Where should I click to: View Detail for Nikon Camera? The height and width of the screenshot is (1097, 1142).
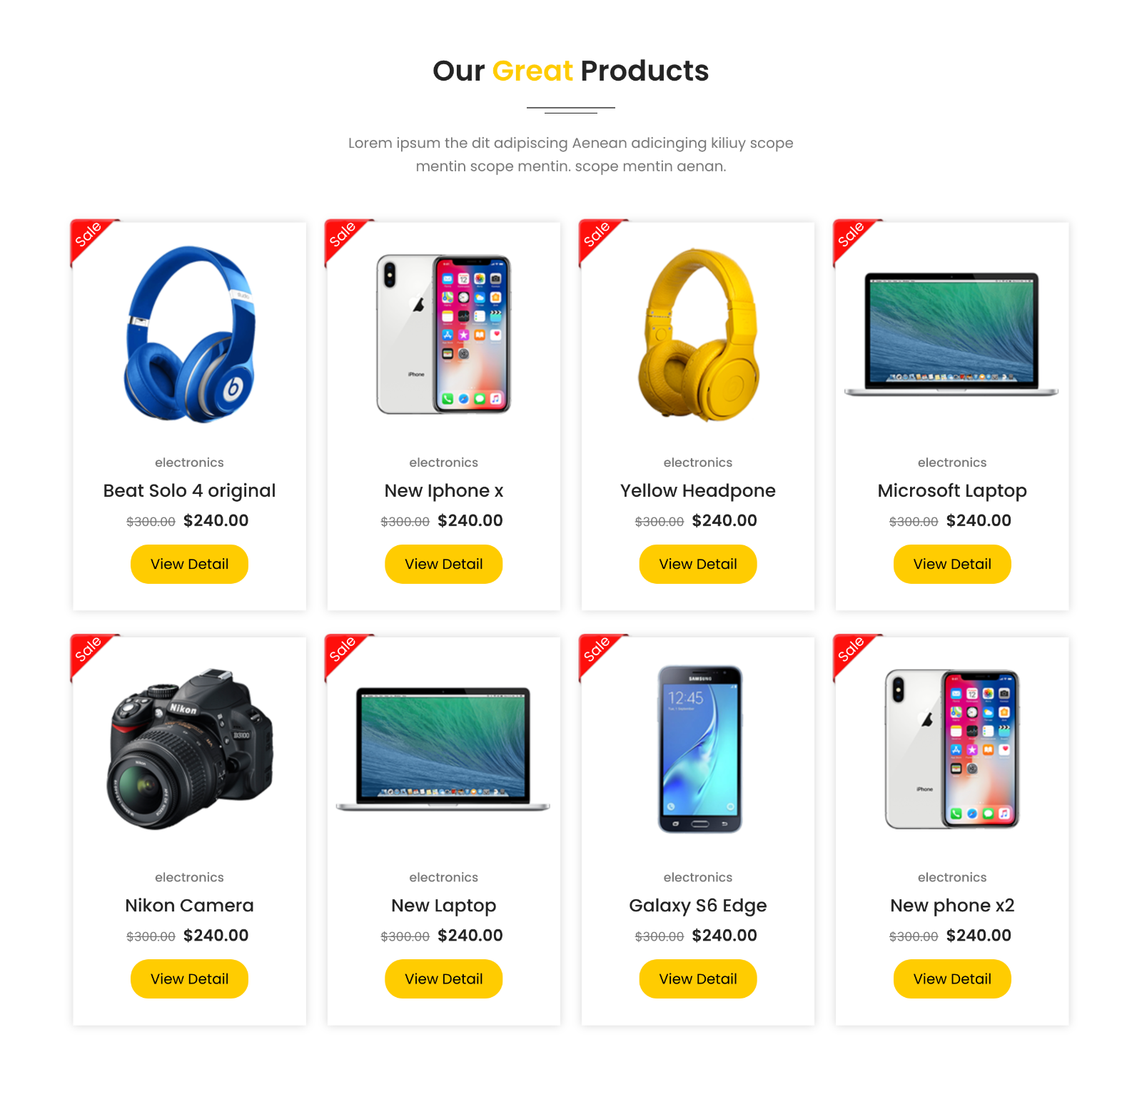(189, 979)
